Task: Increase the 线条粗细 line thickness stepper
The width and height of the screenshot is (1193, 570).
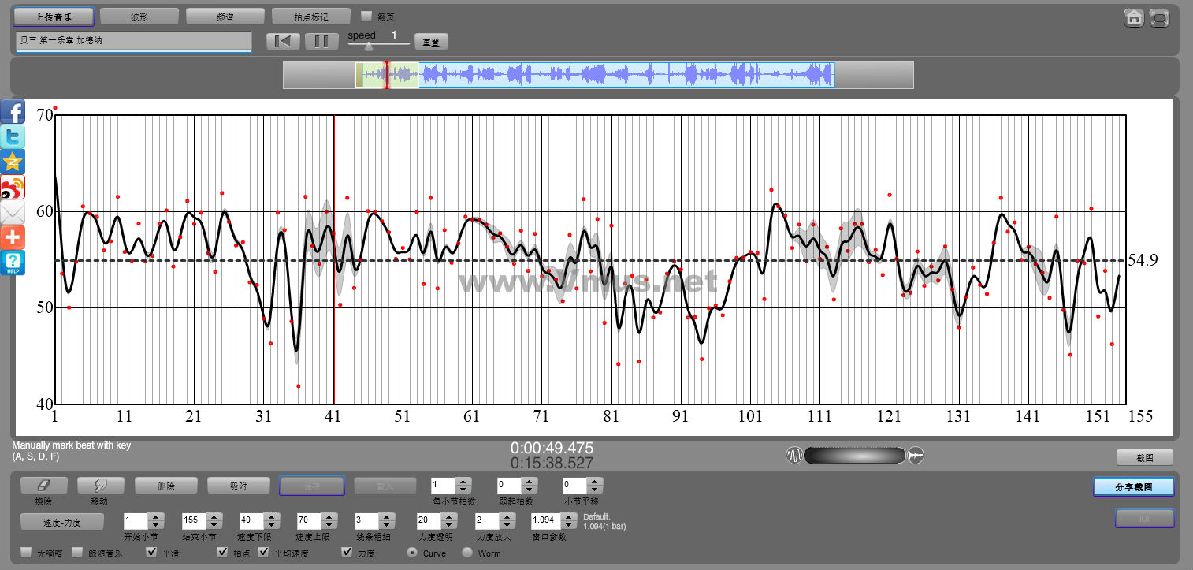Action: click(385, 517)
